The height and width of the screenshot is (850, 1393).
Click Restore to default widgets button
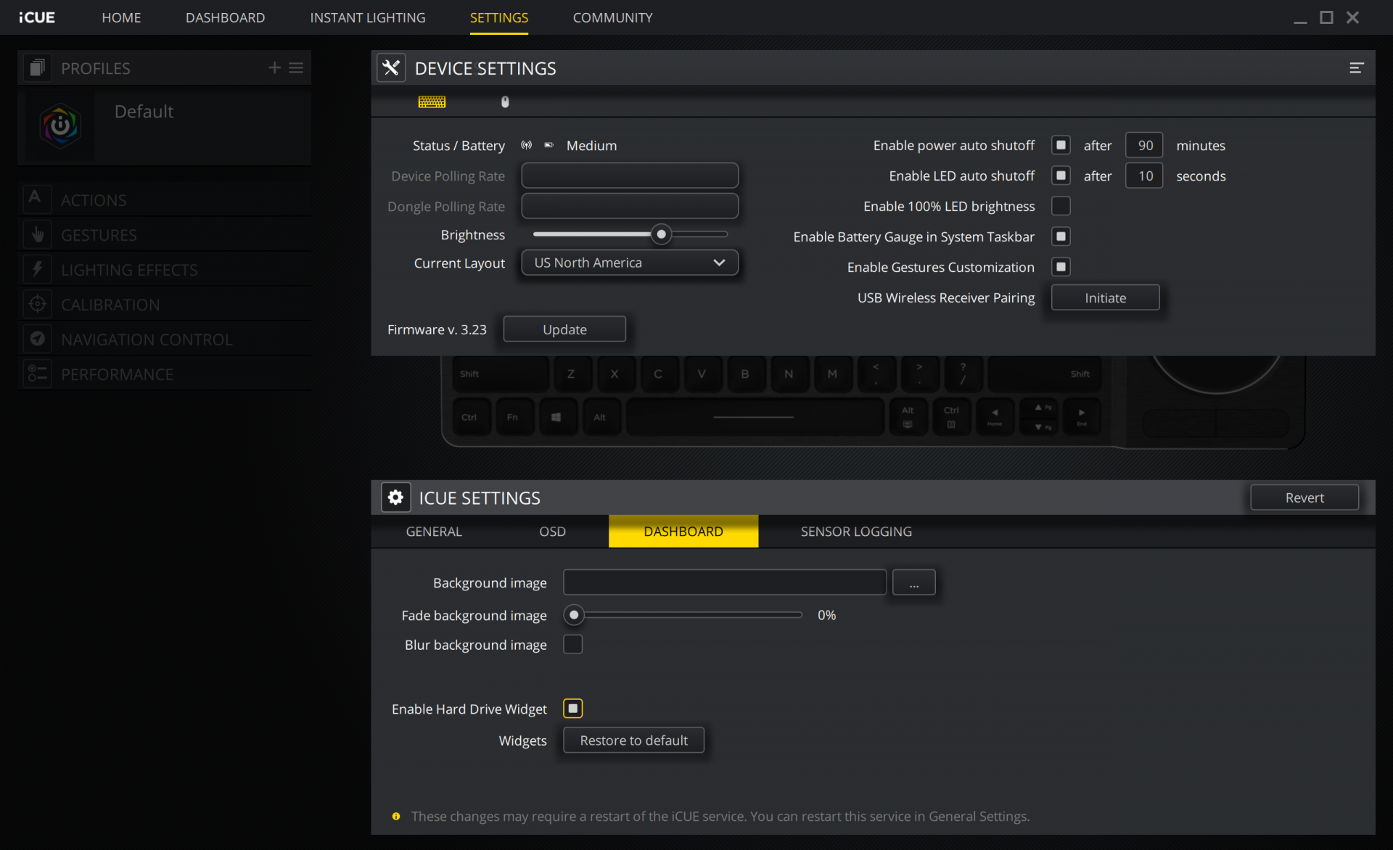(x=633, y=740)
